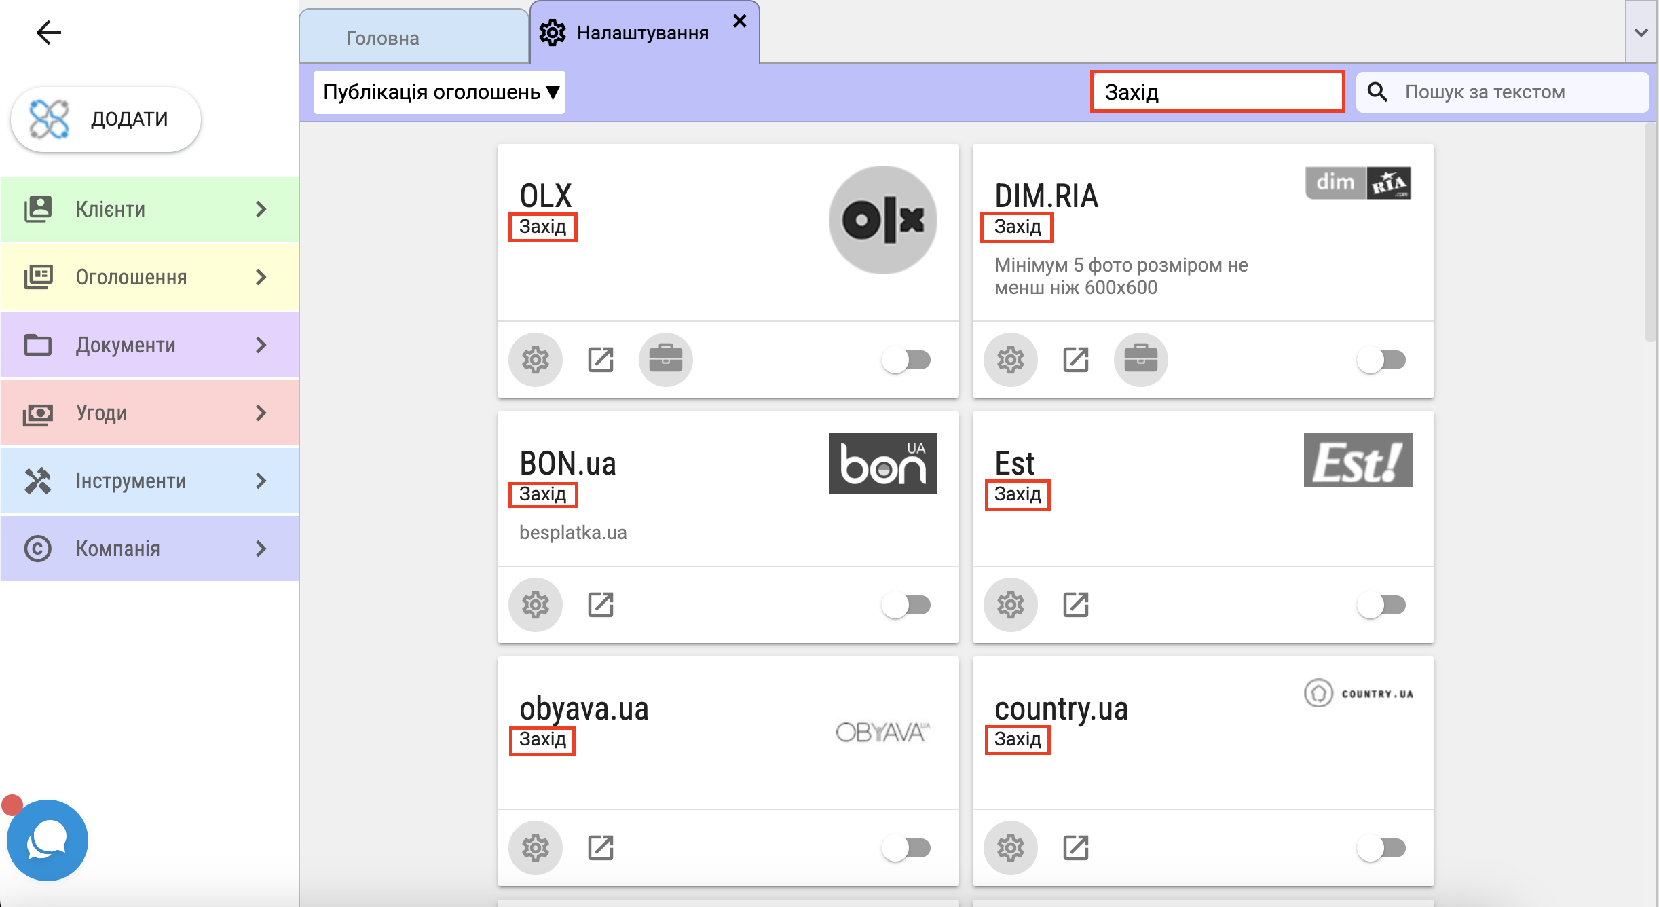This screenshot has width=1659, height=907.
Task: Expand the Угоди chevron arrow
Action: [261, 413]
